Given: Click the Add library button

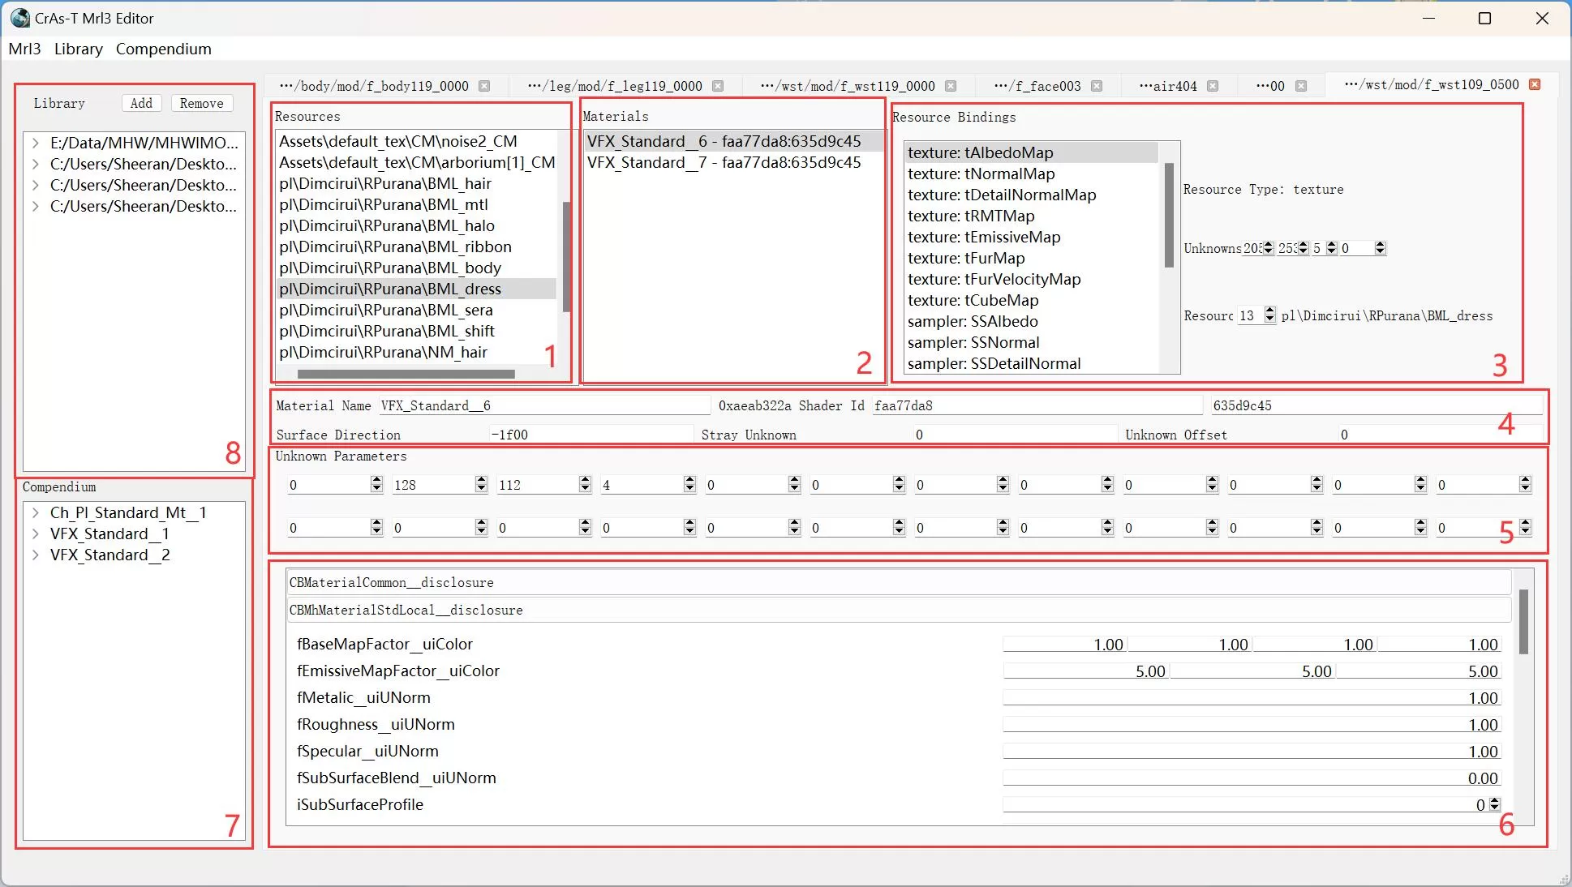Looking at the screenshot, I should (141, 103).
